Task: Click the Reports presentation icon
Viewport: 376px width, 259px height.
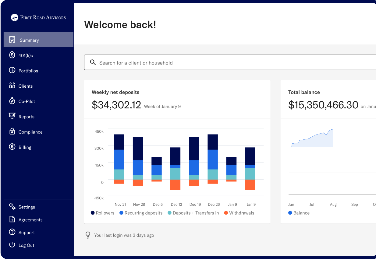Action: pyautogui.click(x=12, y=116)
